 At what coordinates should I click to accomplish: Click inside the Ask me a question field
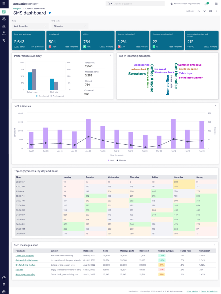(x=134, y=4)
